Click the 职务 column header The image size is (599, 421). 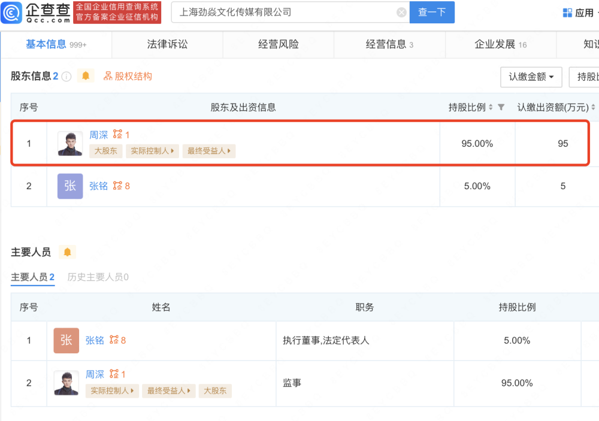(364, 307)
